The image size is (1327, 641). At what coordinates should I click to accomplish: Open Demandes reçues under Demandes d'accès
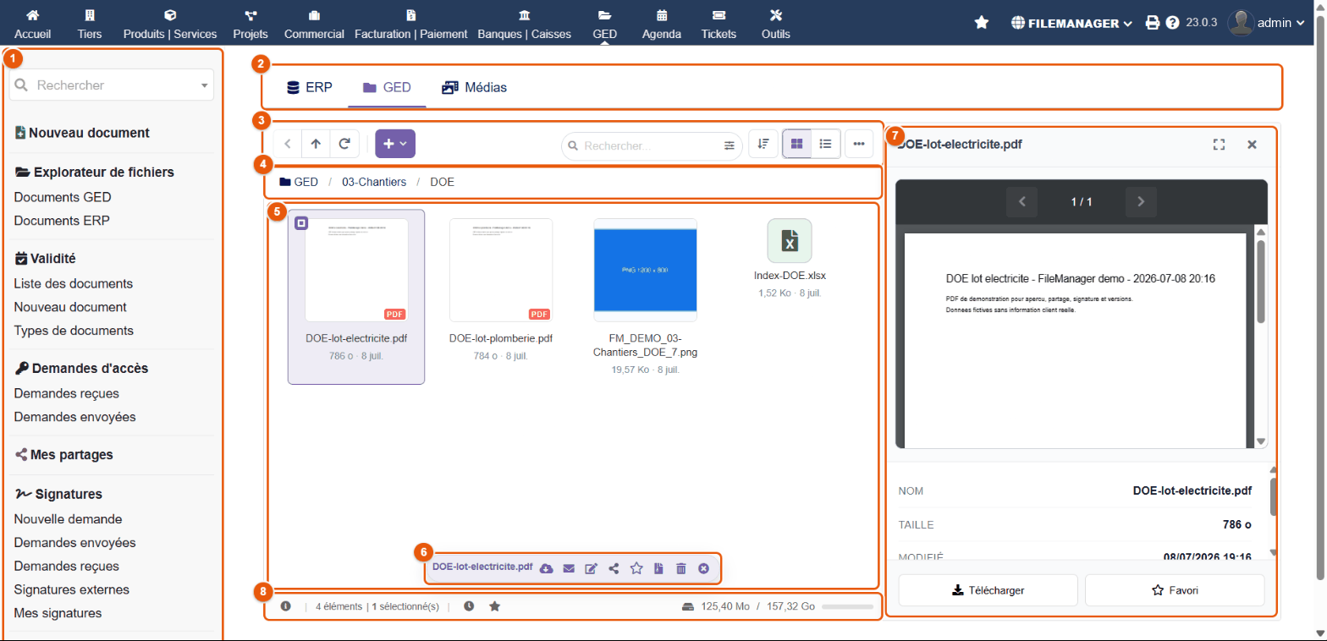click(x=67, y=393)
